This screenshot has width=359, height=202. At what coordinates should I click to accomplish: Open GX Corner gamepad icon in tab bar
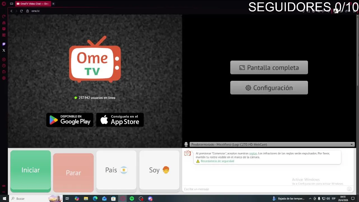(x=11, y=4)
